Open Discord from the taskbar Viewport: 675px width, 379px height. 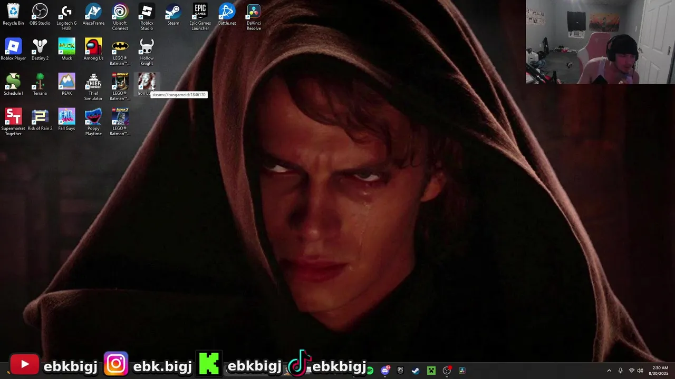[385, 371]
